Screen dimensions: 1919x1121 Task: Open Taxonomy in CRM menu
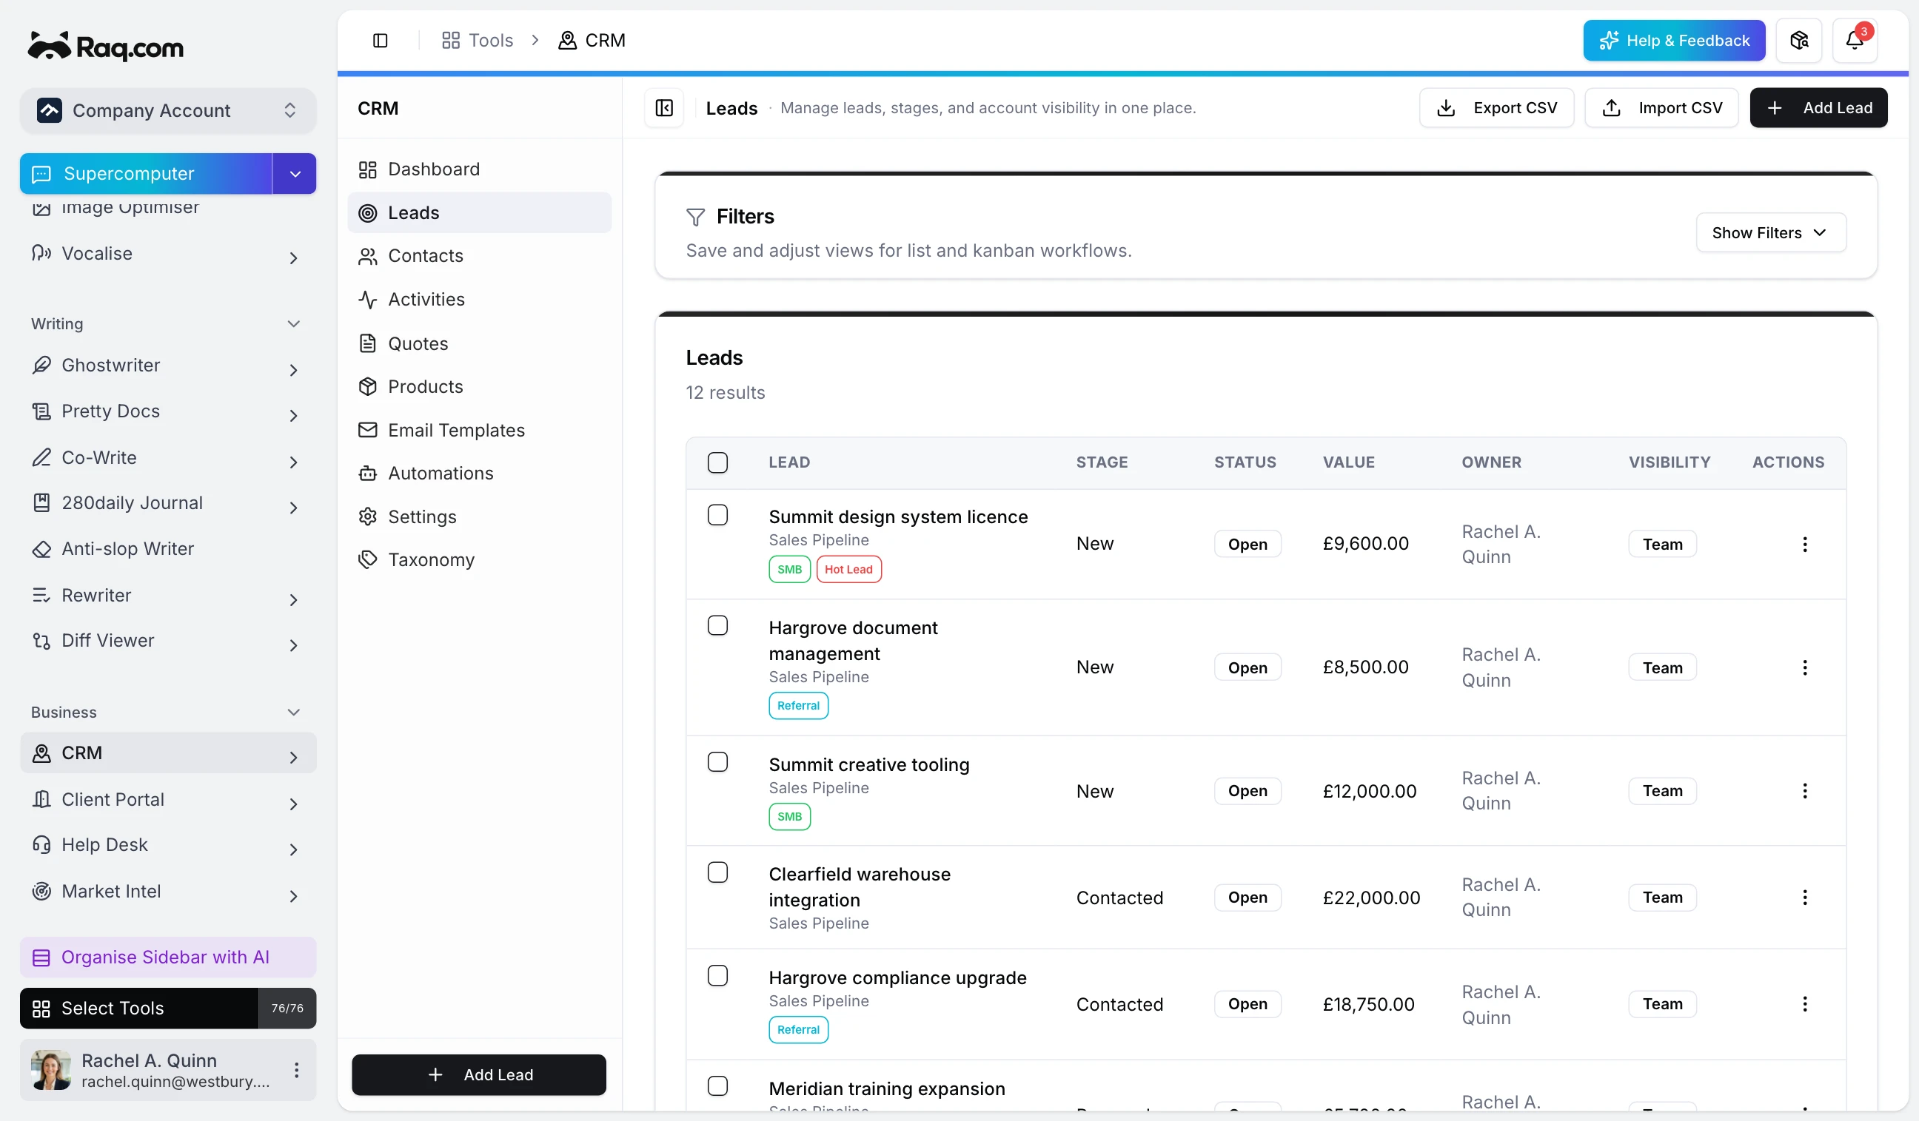click(x=479, y=559)
